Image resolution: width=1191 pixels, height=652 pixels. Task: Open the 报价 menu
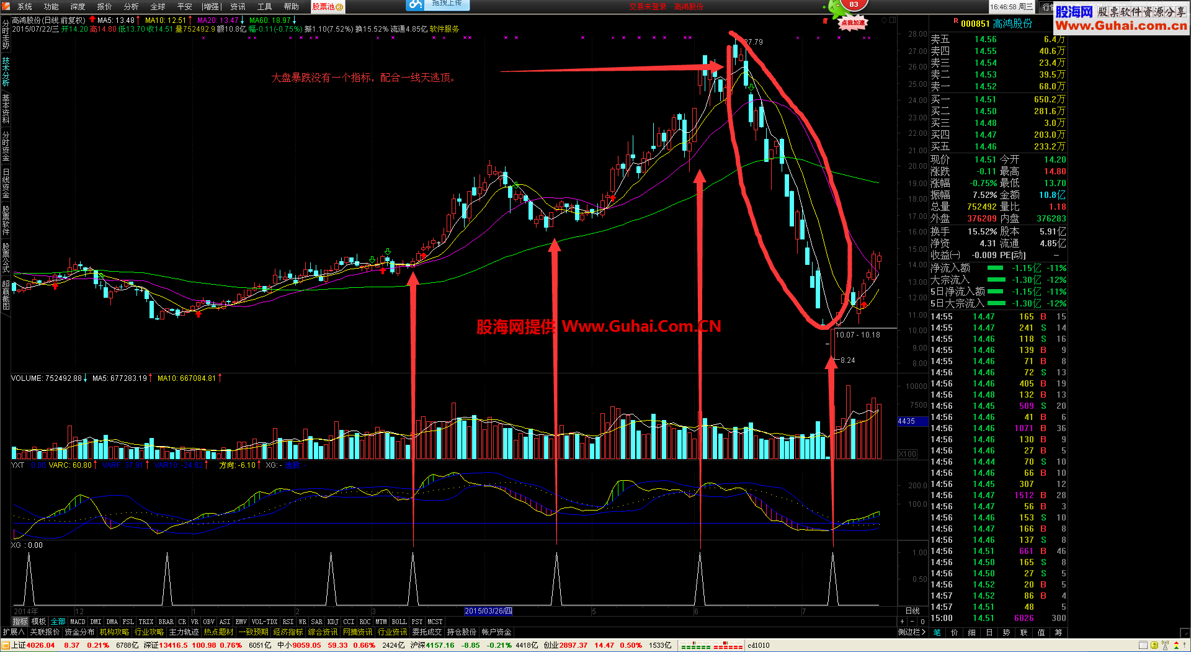pyautogui.click(x=105, y=7)
